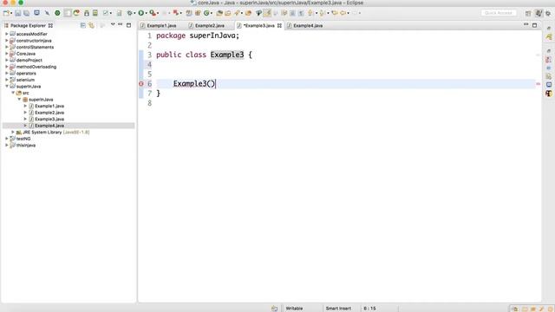Select the thisInjava project

pyautogui.click(x=25, y=146)
